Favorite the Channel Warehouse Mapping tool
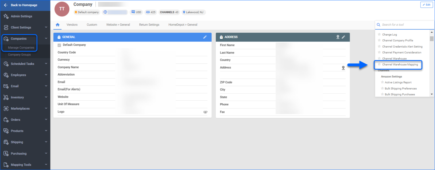 (x=379, y=65)
